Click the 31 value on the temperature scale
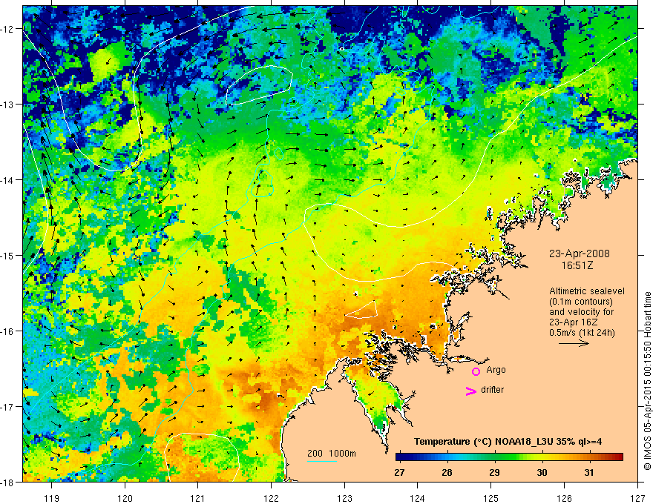Screen dimensions: 653x504 click(x=589, y=472)
